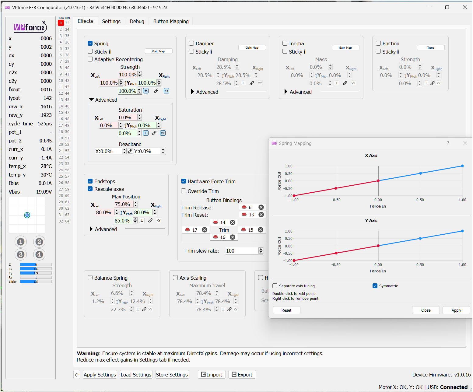The width and height of the screenshot is (473, 392).
Task: Clear the Trim Release binding for button 6
Action: 261,207
